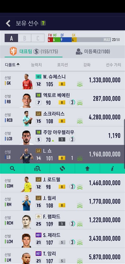Open player info with the i icon

pos(112,168)
